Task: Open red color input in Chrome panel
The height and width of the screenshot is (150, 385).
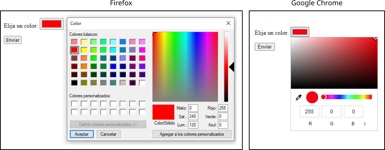Action: coord(300,32)
